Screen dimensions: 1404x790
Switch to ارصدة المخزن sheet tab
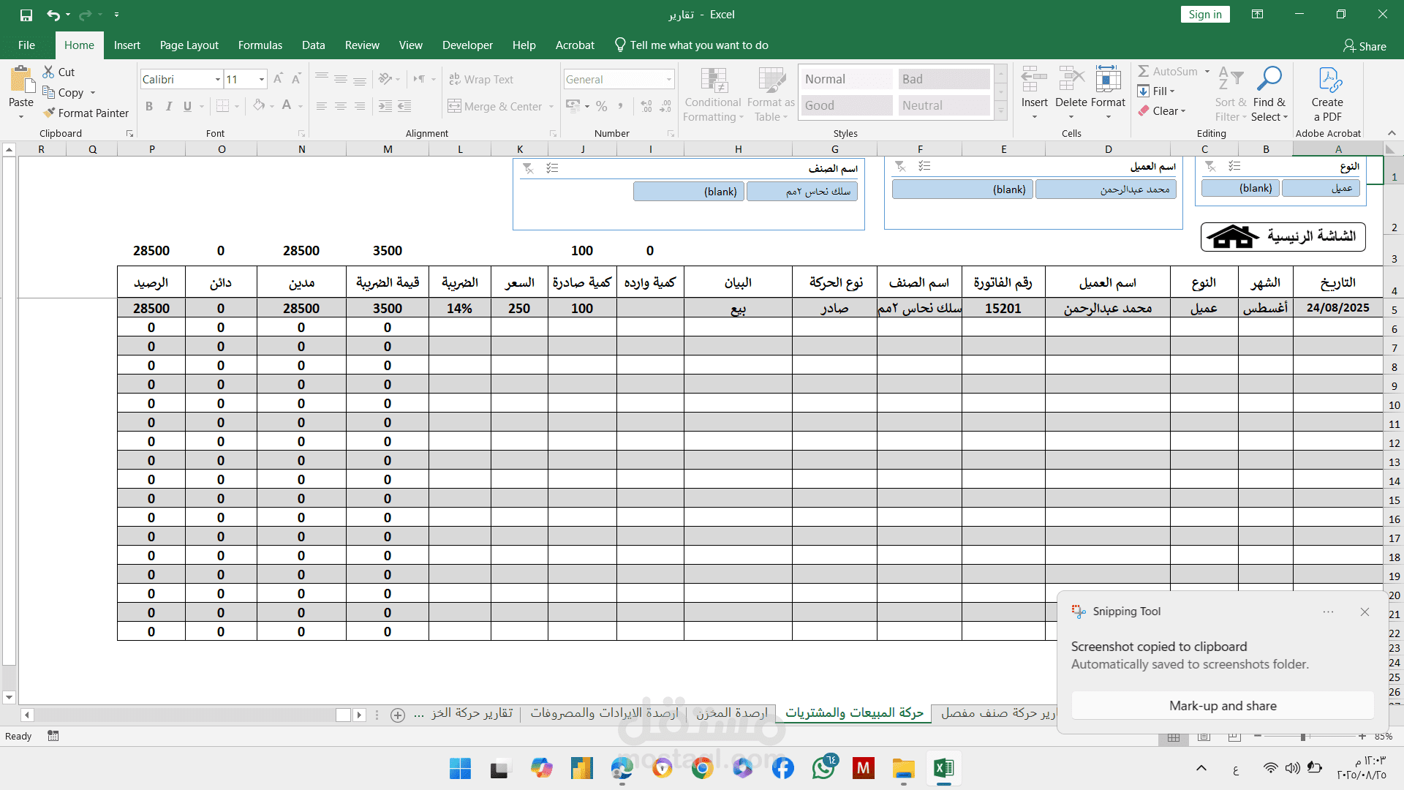coord(731,712)
